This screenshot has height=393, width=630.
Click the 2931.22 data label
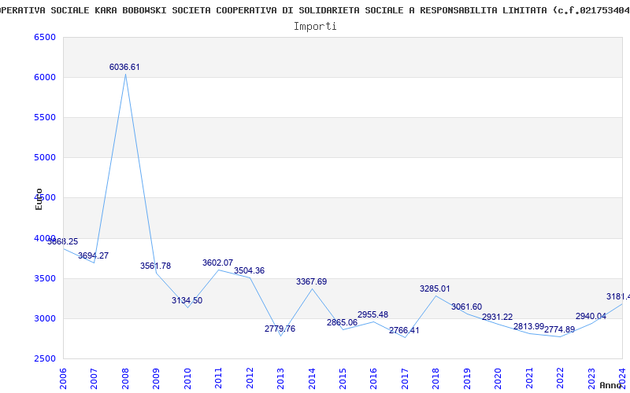pyautogui.click(x=498, y=317)
